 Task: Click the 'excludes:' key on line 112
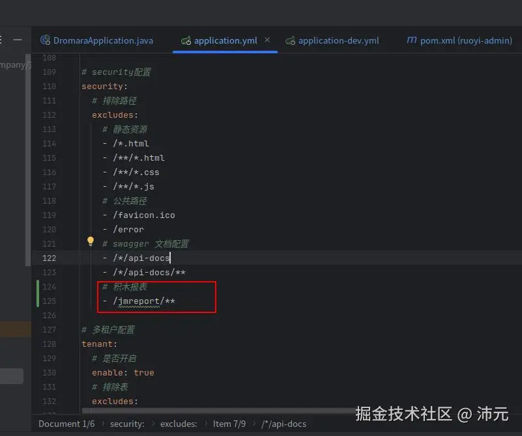point(115,115)
